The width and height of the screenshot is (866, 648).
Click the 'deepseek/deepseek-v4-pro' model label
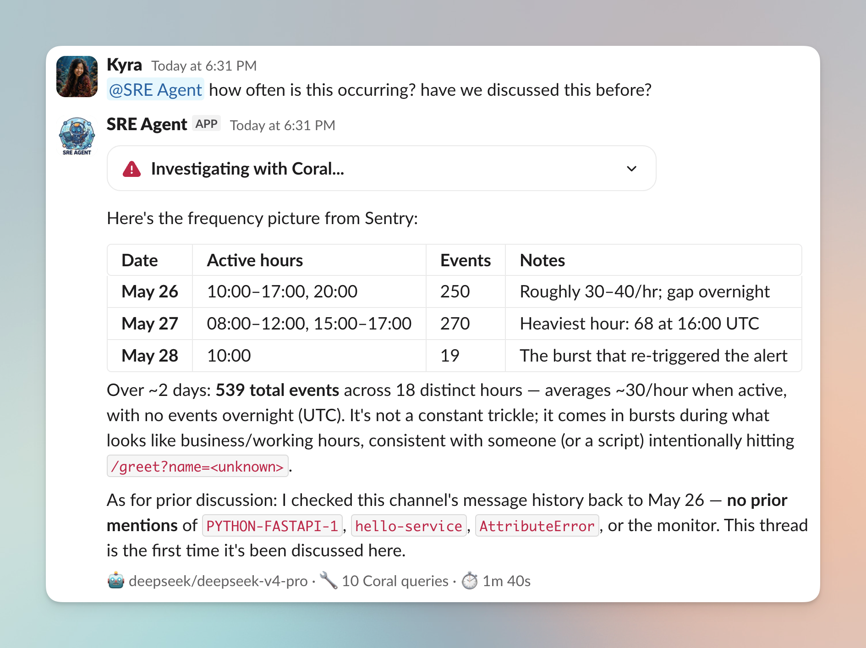click(x=218, y=581)
